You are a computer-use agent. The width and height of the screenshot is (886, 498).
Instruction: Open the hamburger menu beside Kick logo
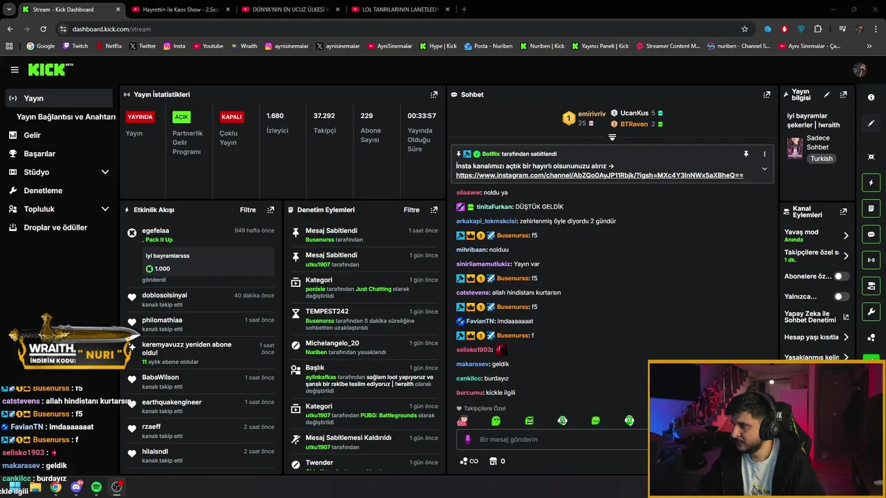15,70
